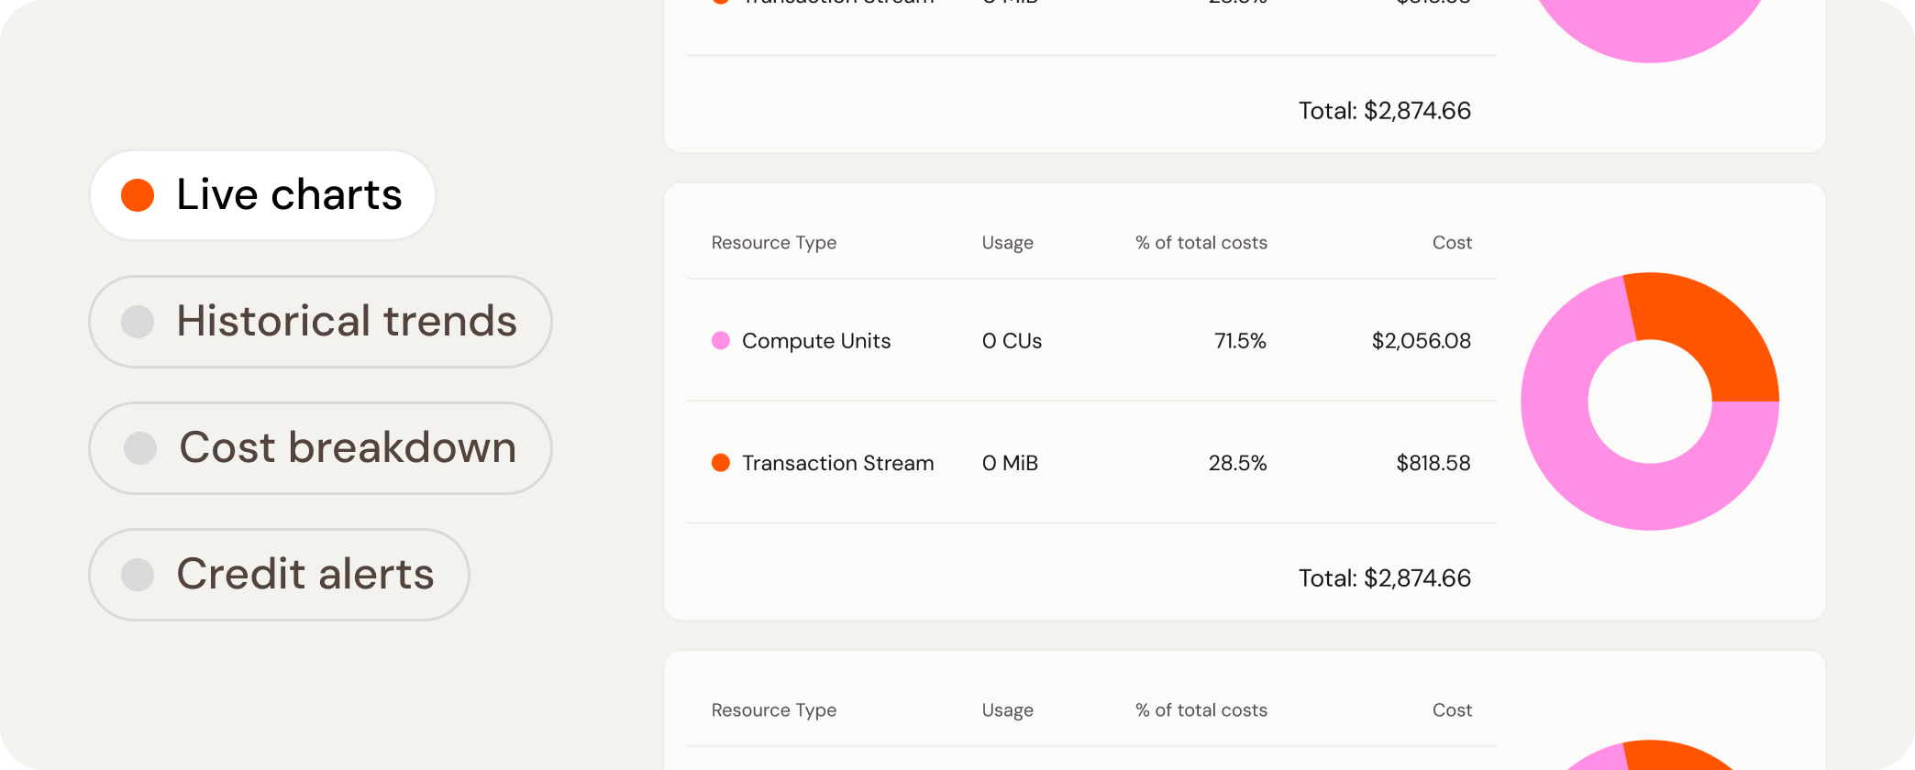The height and width of the screenshot is (770, 1915).
Task: Click the orange segment of the full donut chart
Action: pyautogui.click(x=1706, y=330)
